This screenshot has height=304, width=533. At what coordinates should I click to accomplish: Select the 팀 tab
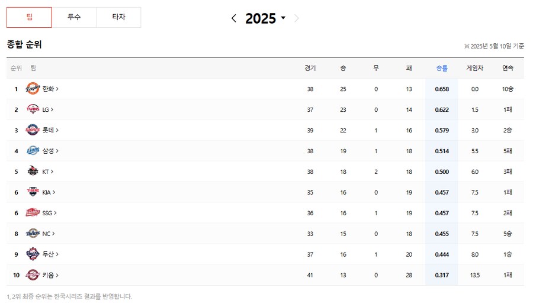(29, 17)
